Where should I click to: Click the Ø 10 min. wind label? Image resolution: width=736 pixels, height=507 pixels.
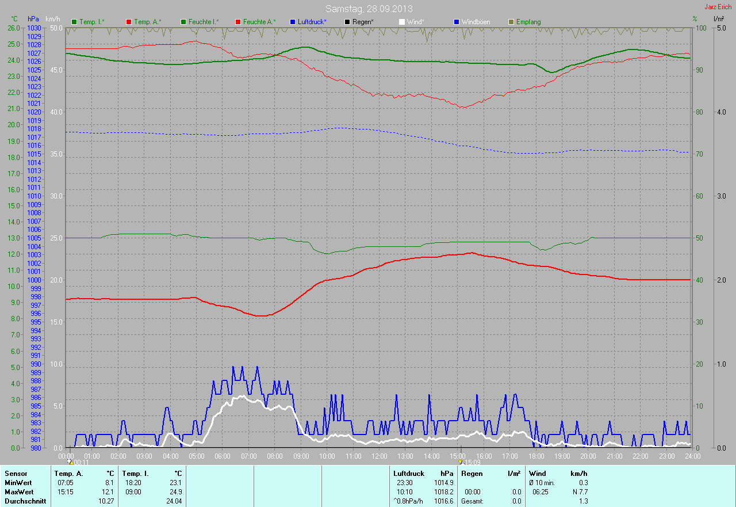pyautogui.click(x=542, y=483)
